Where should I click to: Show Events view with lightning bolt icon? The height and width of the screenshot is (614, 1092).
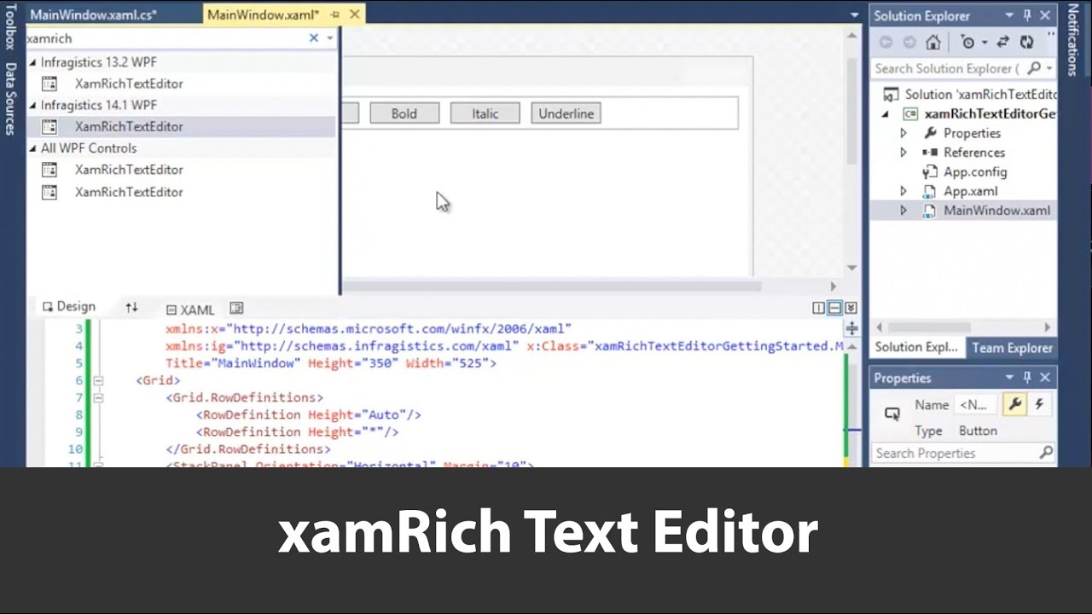(1039, 405)
